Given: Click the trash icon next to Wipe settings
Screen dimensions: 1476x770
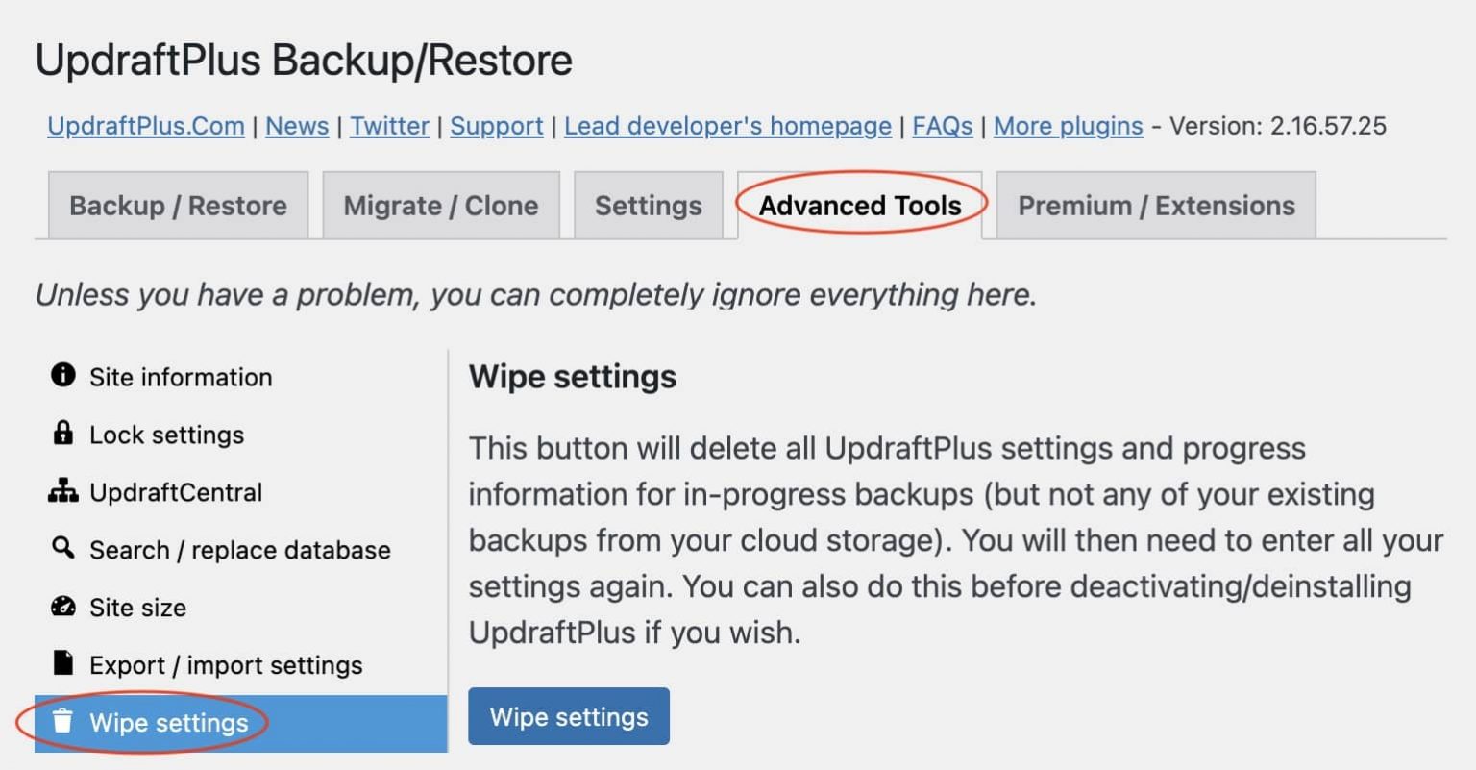Looking at the screenshot, I should coord(62,723).
